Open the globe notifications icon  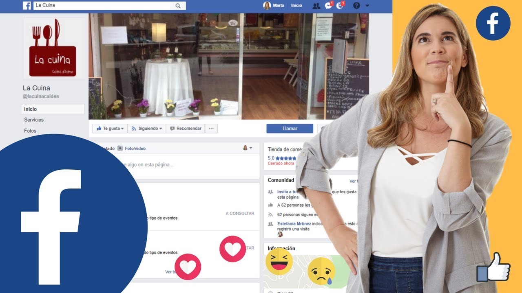pos(340,6)
